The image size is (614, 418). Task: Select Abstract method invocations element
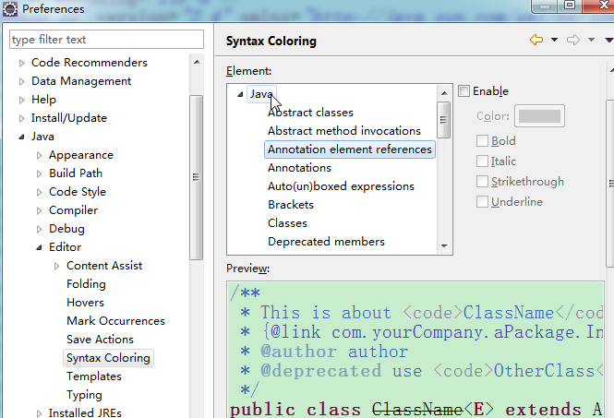(x=344, y=131)
